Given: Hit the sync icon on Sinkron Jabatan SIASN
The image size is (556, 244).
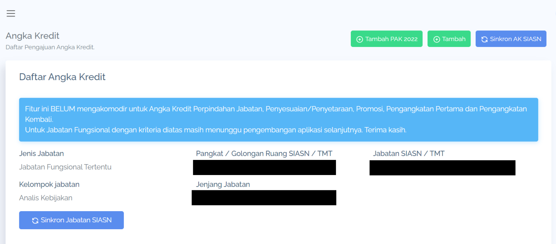Looking at the screenshot, I should click(x=35, y=221).
